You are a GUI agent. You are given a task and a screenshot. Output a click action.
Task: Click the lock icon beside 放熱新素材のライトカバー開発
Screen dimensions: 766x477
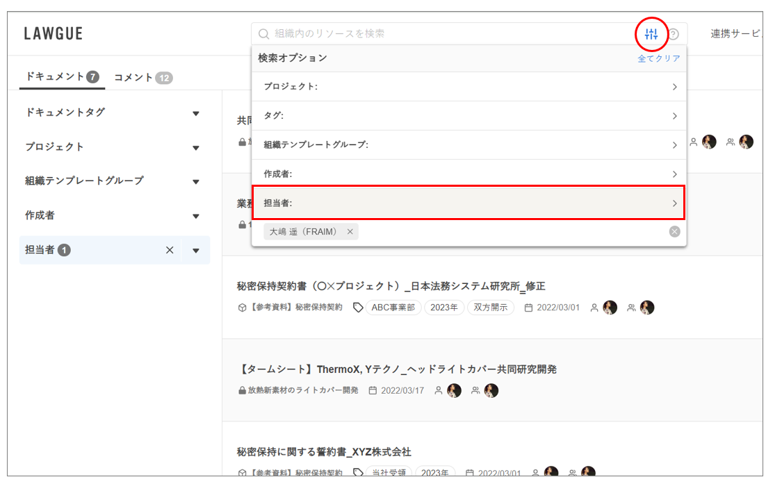[x=242, y=390]
